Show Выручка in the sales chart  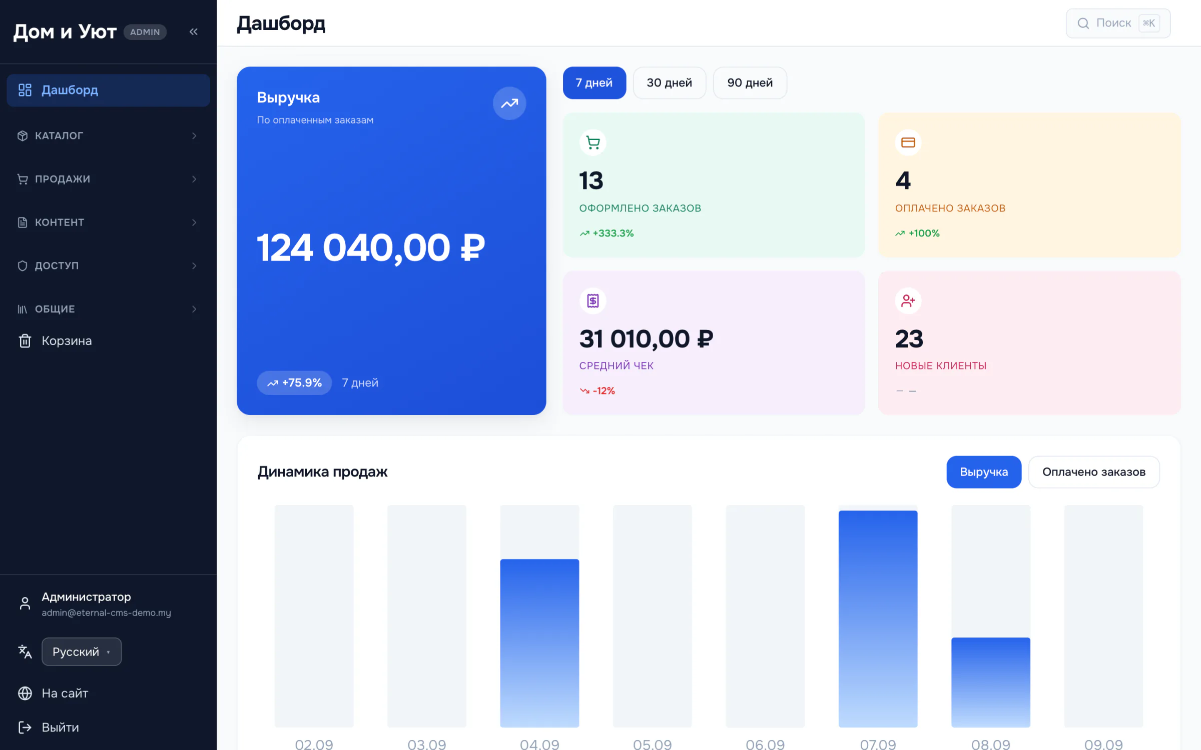pos(983,472)
